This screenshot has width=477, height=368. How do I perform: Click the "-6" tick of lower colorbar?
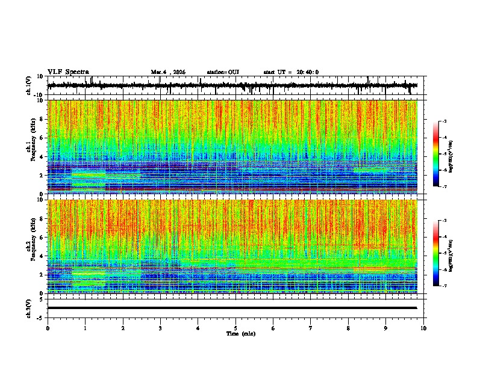(444, 269)
